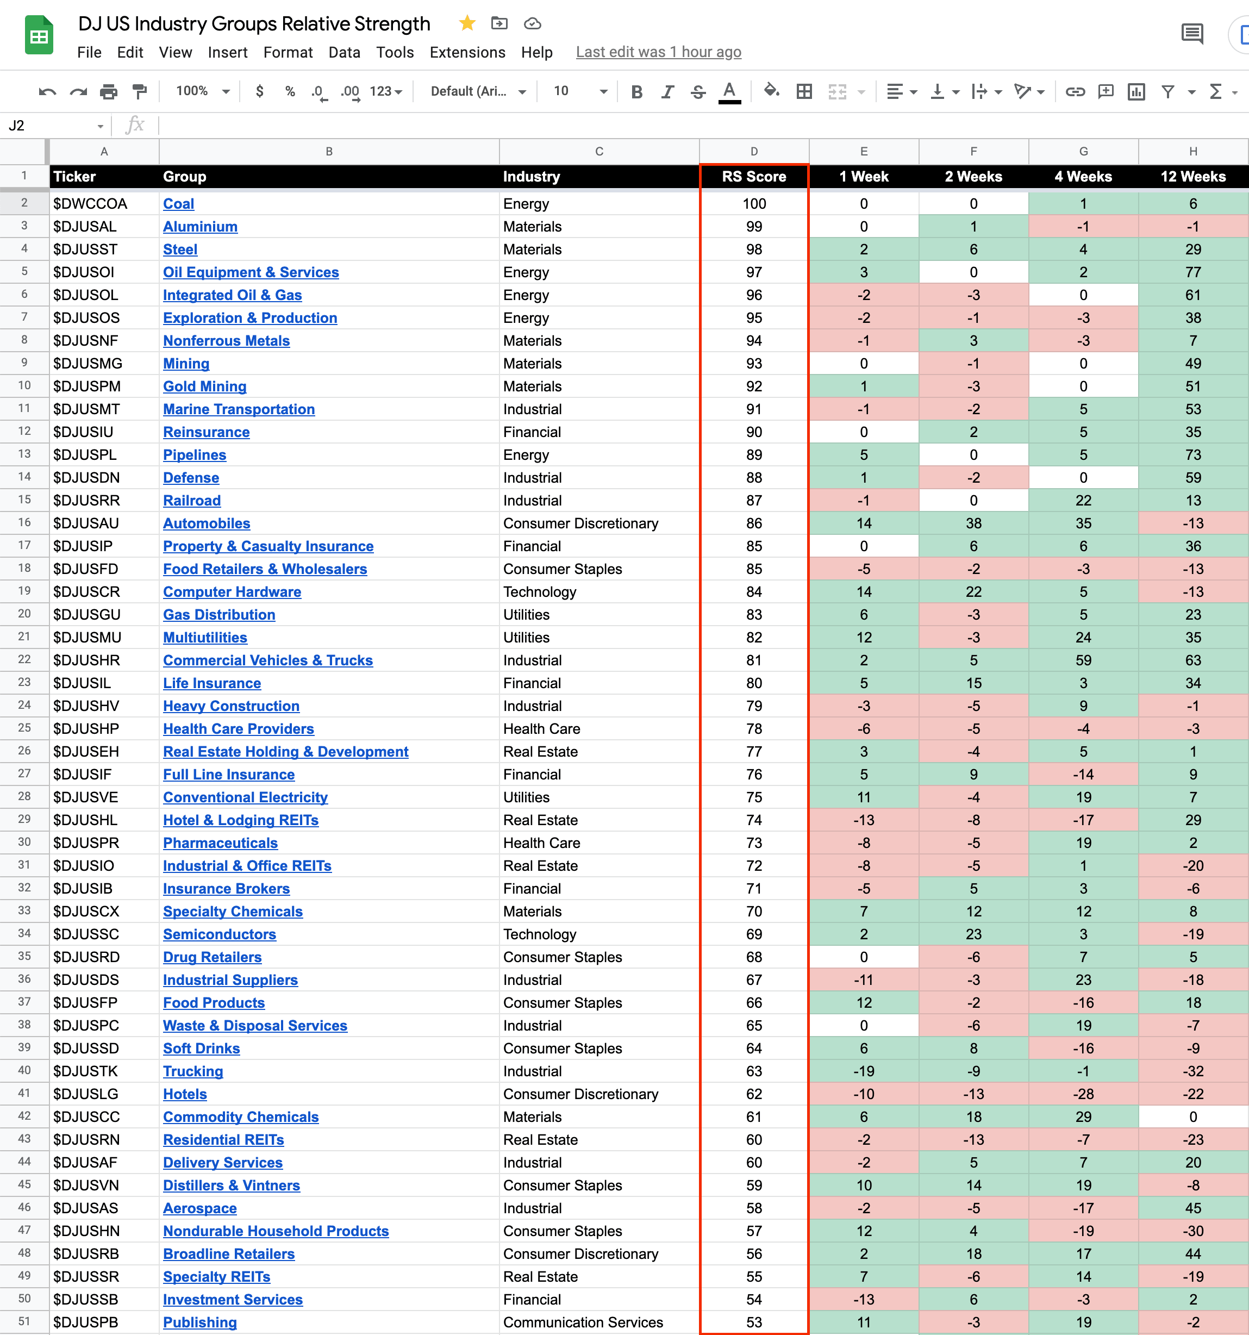Open the Format menu
The height and width of the screenshot is (1335, 1249).
pyautogui.click(x=288, y=52)
